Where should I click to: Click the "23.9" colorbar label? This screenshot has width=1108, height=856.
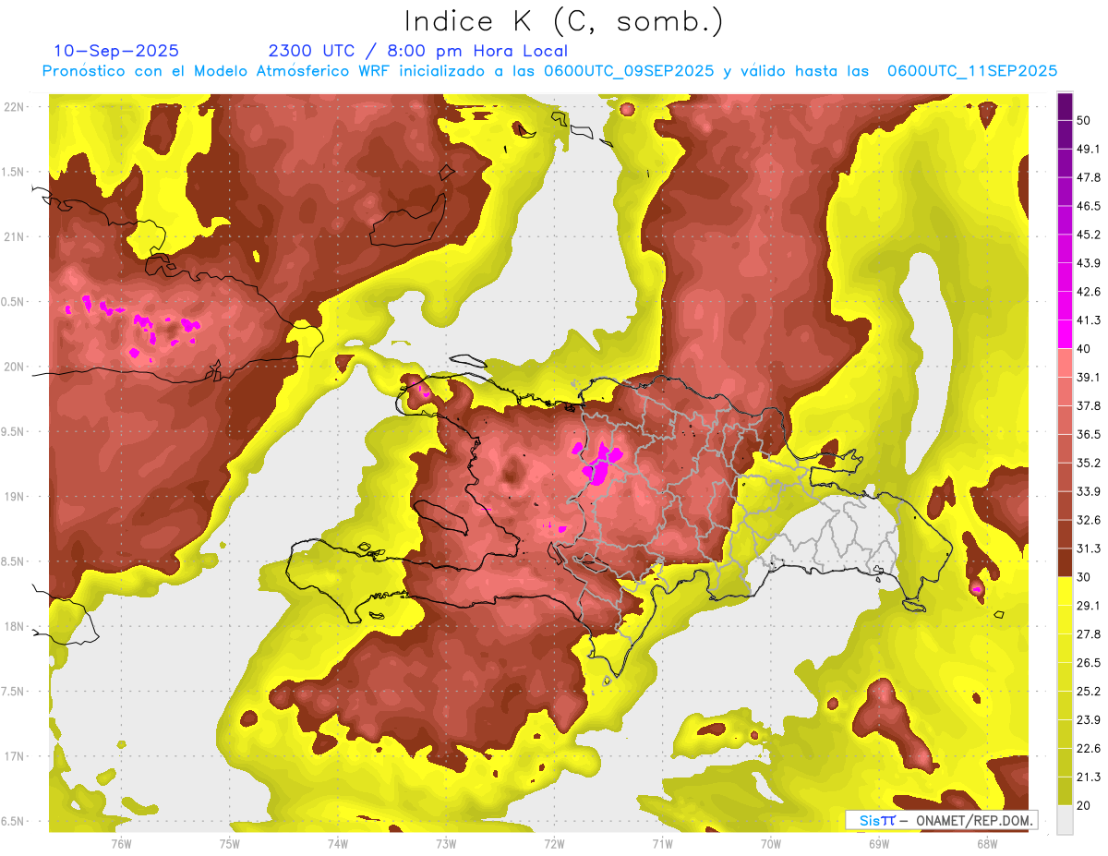tap(1089, 720)
